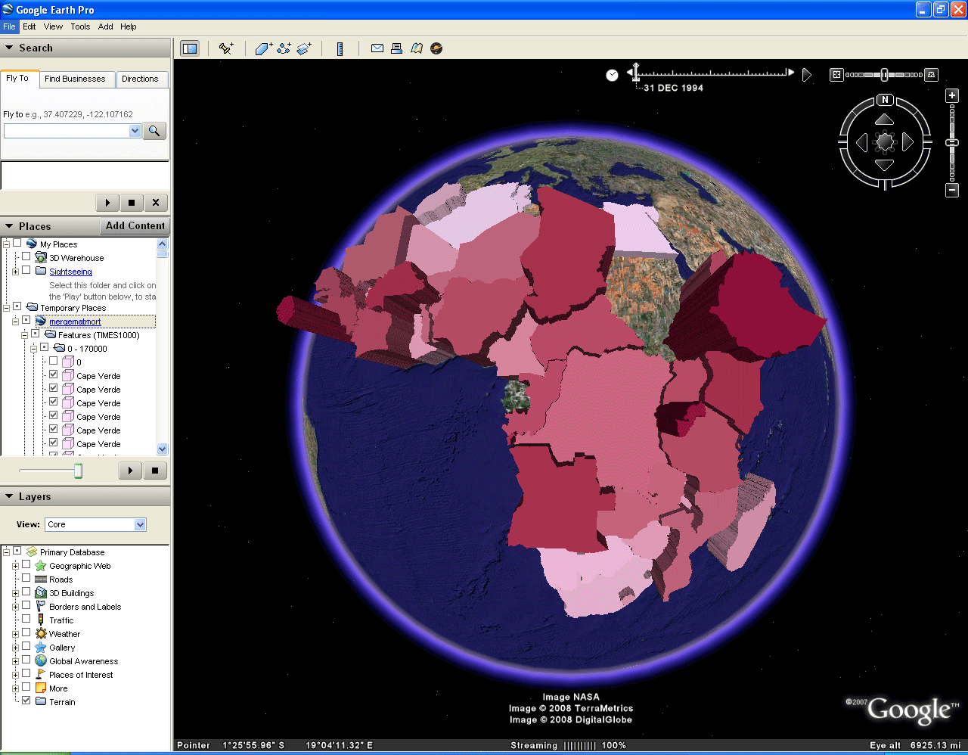Screen dimensions: 968x755
Task: Open the Edit menu
Action: pyautogui.click(x=29, y=26)
